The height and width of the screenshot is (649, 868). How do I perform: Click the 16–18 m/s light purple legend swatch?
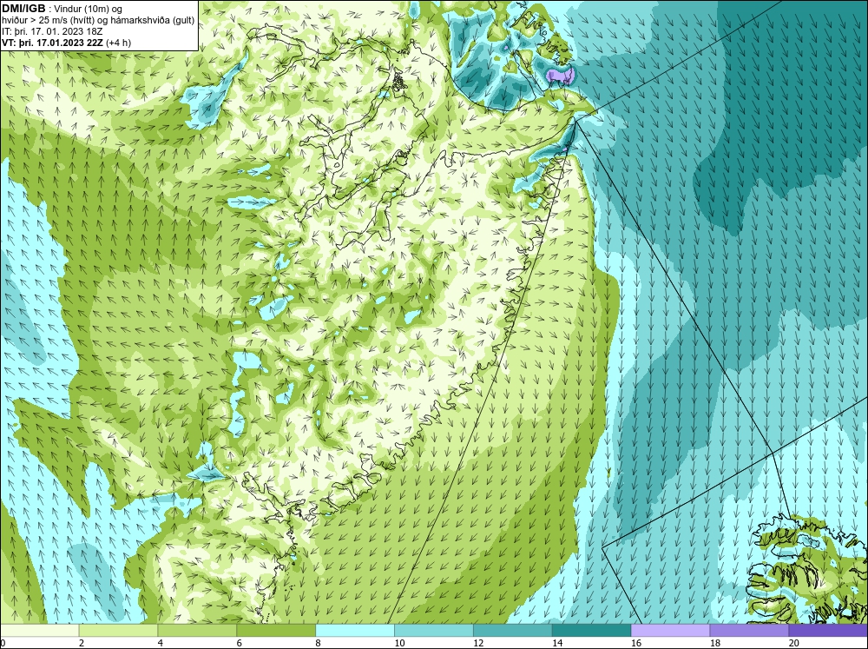click(670, 631)
